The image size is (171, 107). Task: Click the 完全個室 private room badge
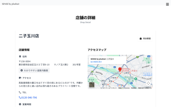(145, 39)
